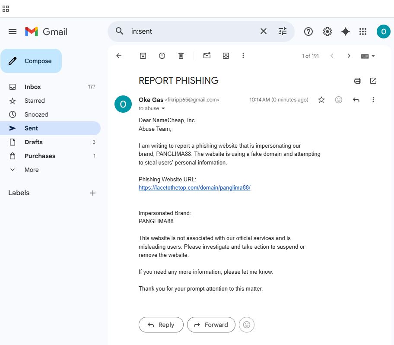Viewport: 394px width, 345px height.
Task: Open the Snoozed folder
Action: click(x=50, y=114)
